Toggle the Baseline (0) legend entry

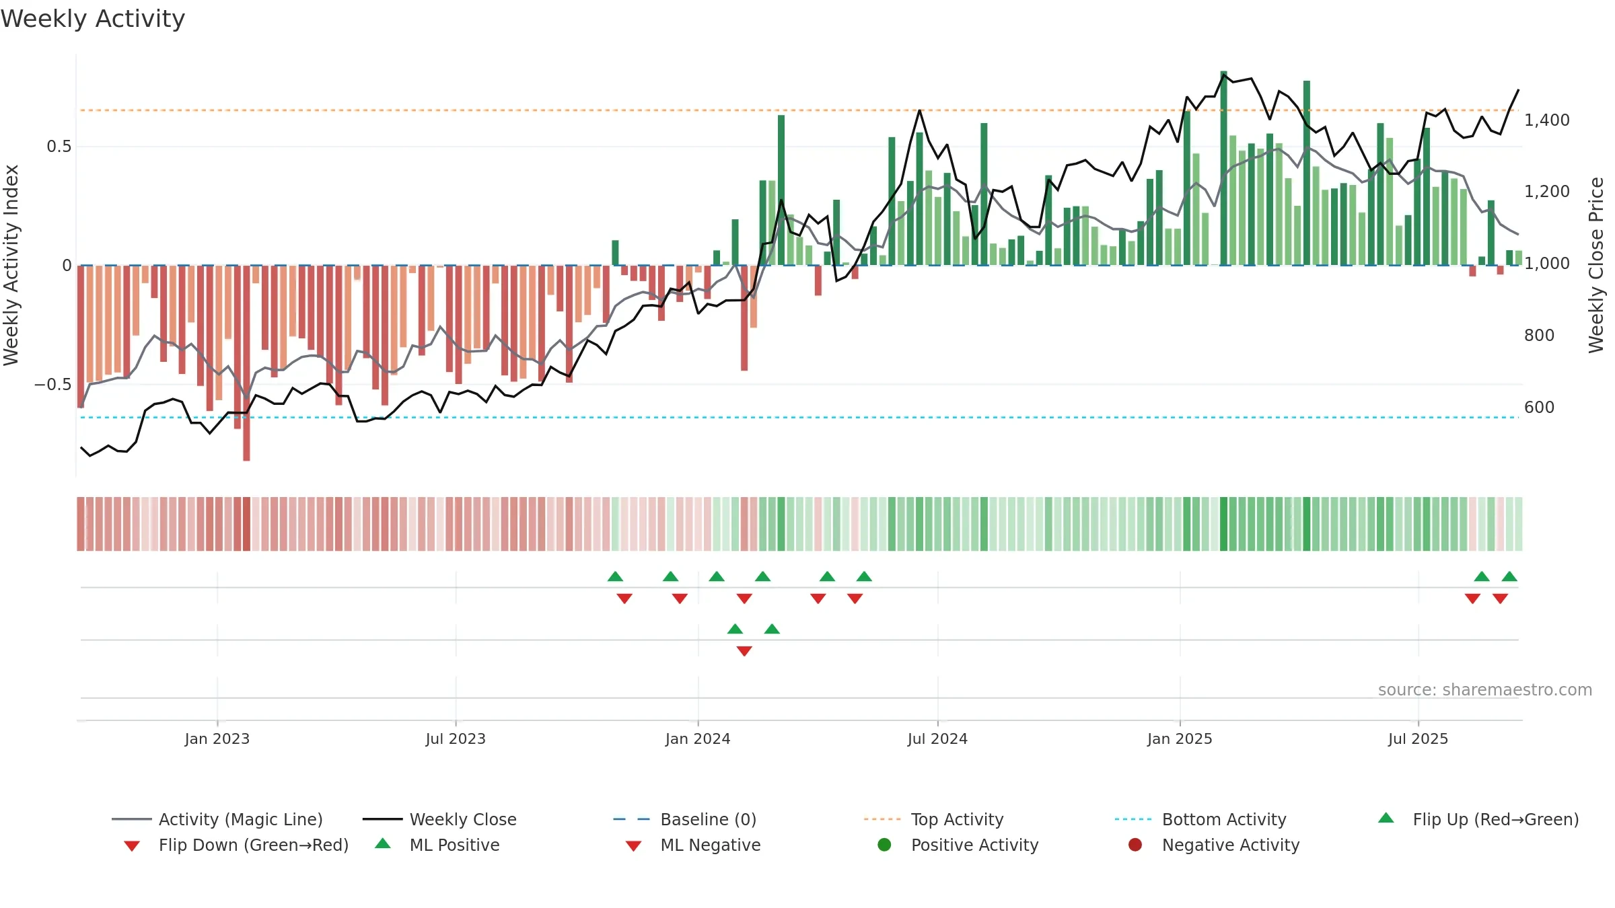click(685, 819)
